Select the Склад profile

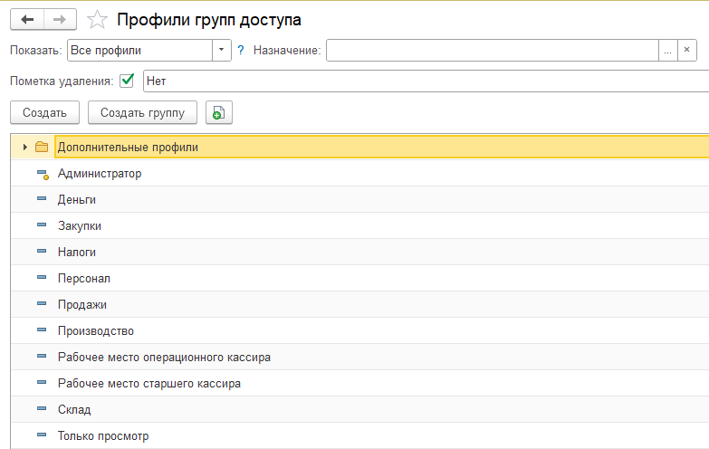click(359, 409)
